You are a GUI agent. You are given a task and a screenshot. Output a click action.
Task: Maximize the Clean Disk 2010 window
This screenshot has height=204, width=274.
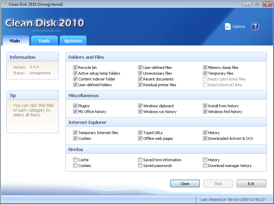(x=257, y=4)
